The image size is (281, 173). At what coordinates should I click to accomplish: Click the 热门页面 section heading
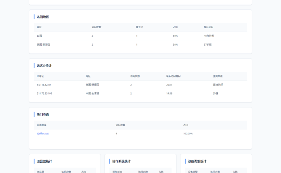43,114
